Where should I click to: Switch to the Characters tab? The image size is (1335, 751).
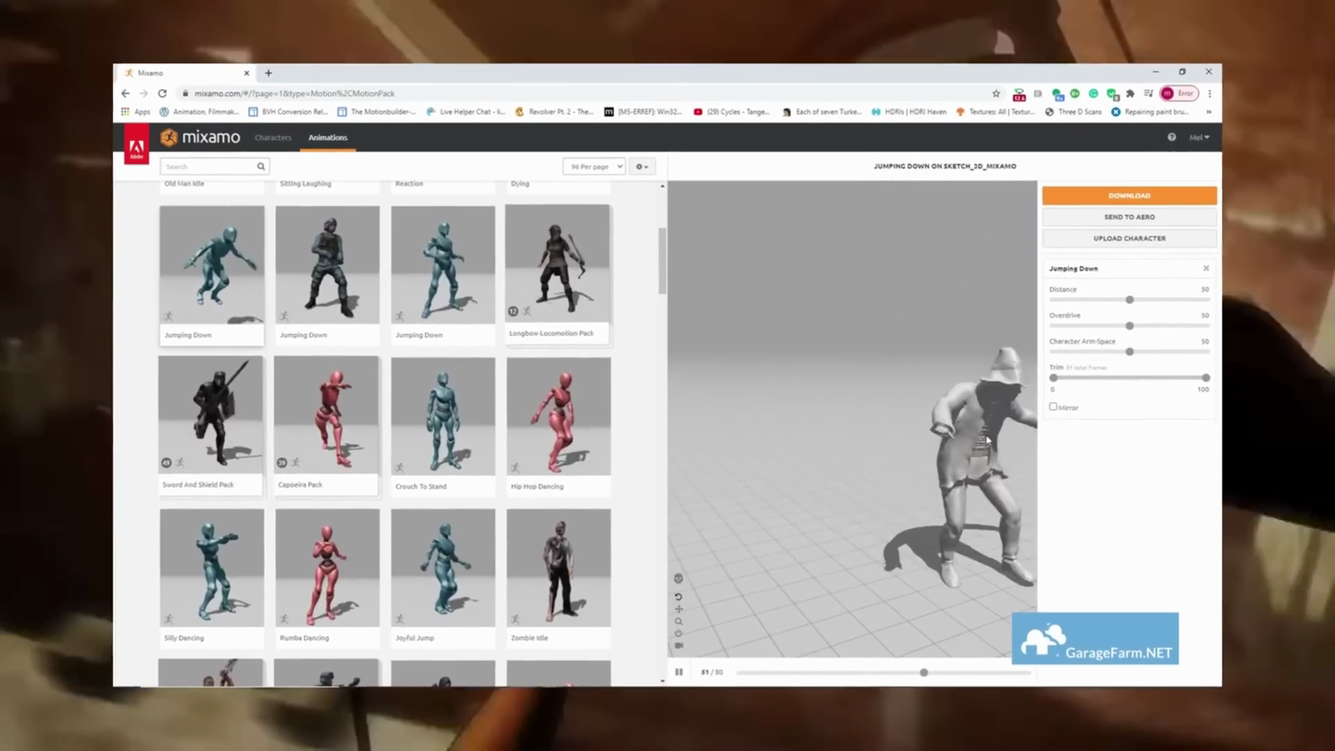coord(272,138)
